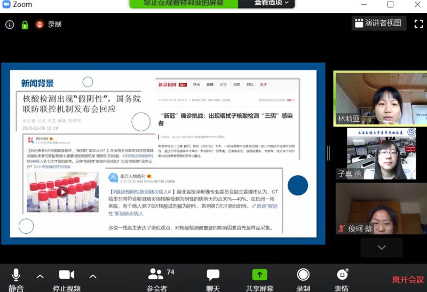Click the 录制 recording label at top left
The width and height of the screenshot is (427, 292).
(x=54, y=25)
